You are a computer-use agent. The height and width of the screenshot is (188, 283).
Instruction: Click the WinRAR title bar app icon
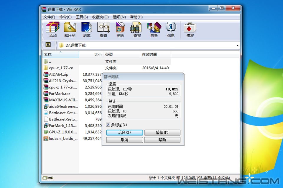coord(44,9)
